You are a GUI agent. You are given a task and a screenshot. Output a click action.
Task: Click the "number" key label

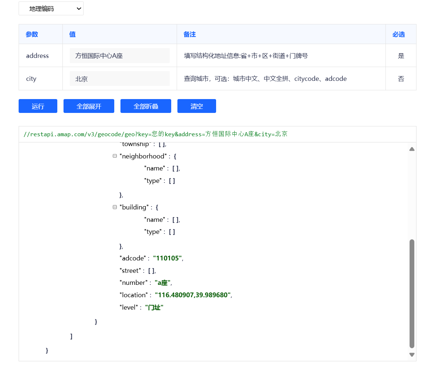click(134, 283)
